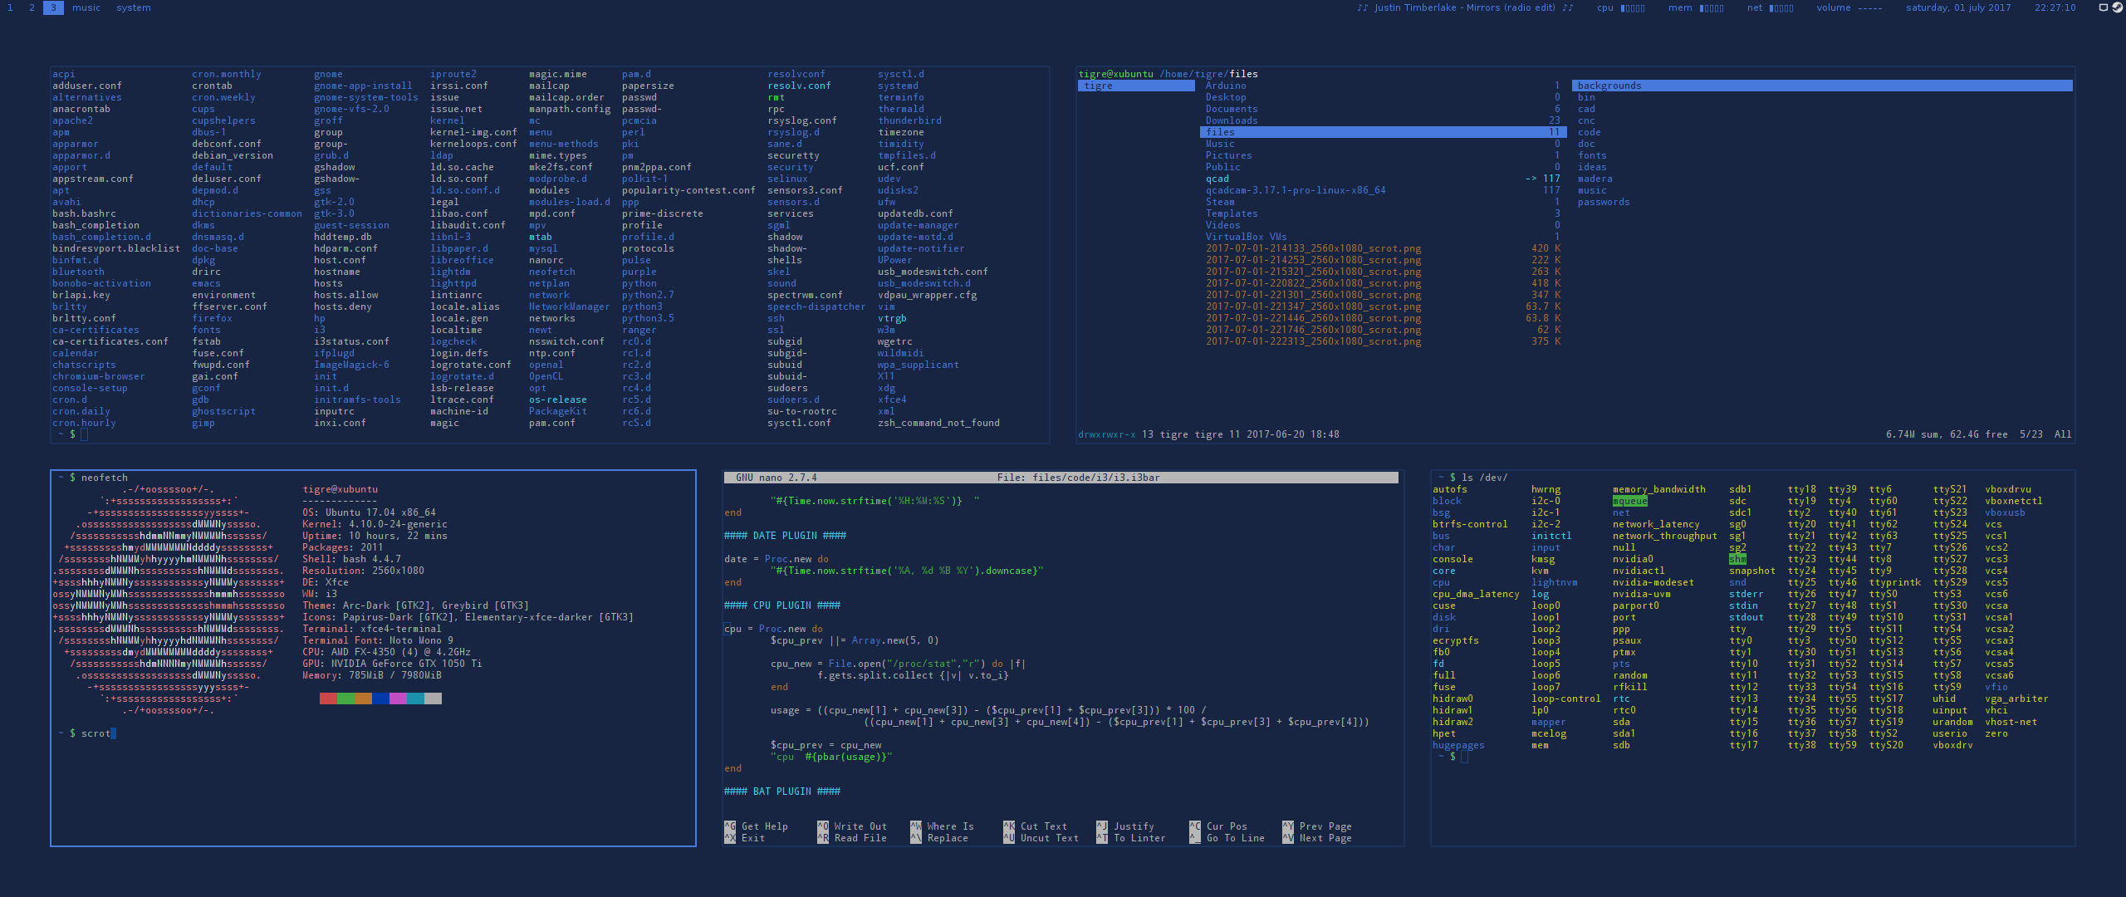Select the Downloads folder in ranger
The image size is (2126, 897).
[1232, 120]
